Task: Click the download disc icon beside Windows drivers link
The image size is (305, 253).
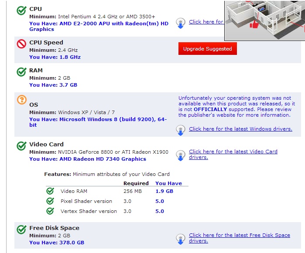Action: pyautogui.click(x=181, y=130)
